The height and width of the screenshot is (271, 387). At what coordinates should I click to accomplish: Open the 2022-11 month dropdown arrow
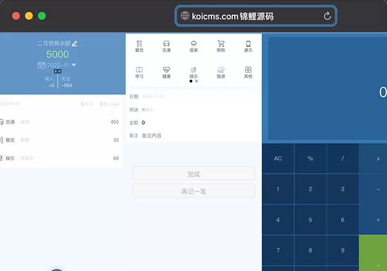74,65
